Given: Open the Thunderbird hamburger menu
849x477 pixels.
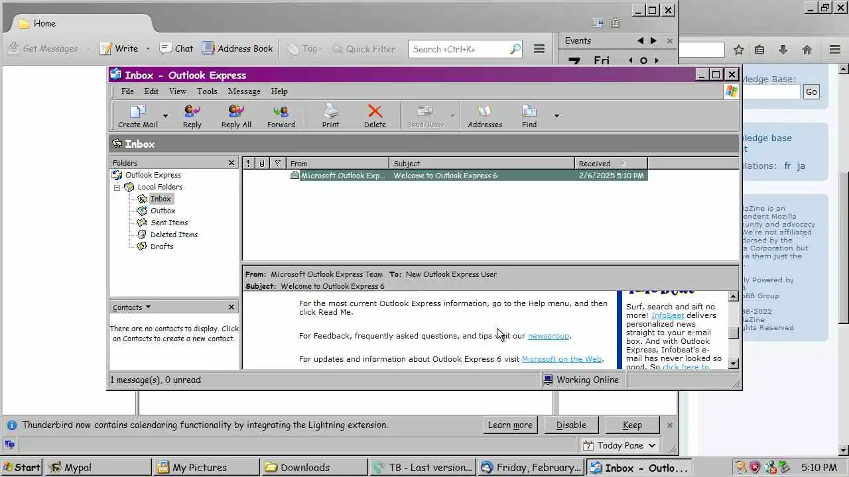Looking at the screenshot, I should (539, 49).
